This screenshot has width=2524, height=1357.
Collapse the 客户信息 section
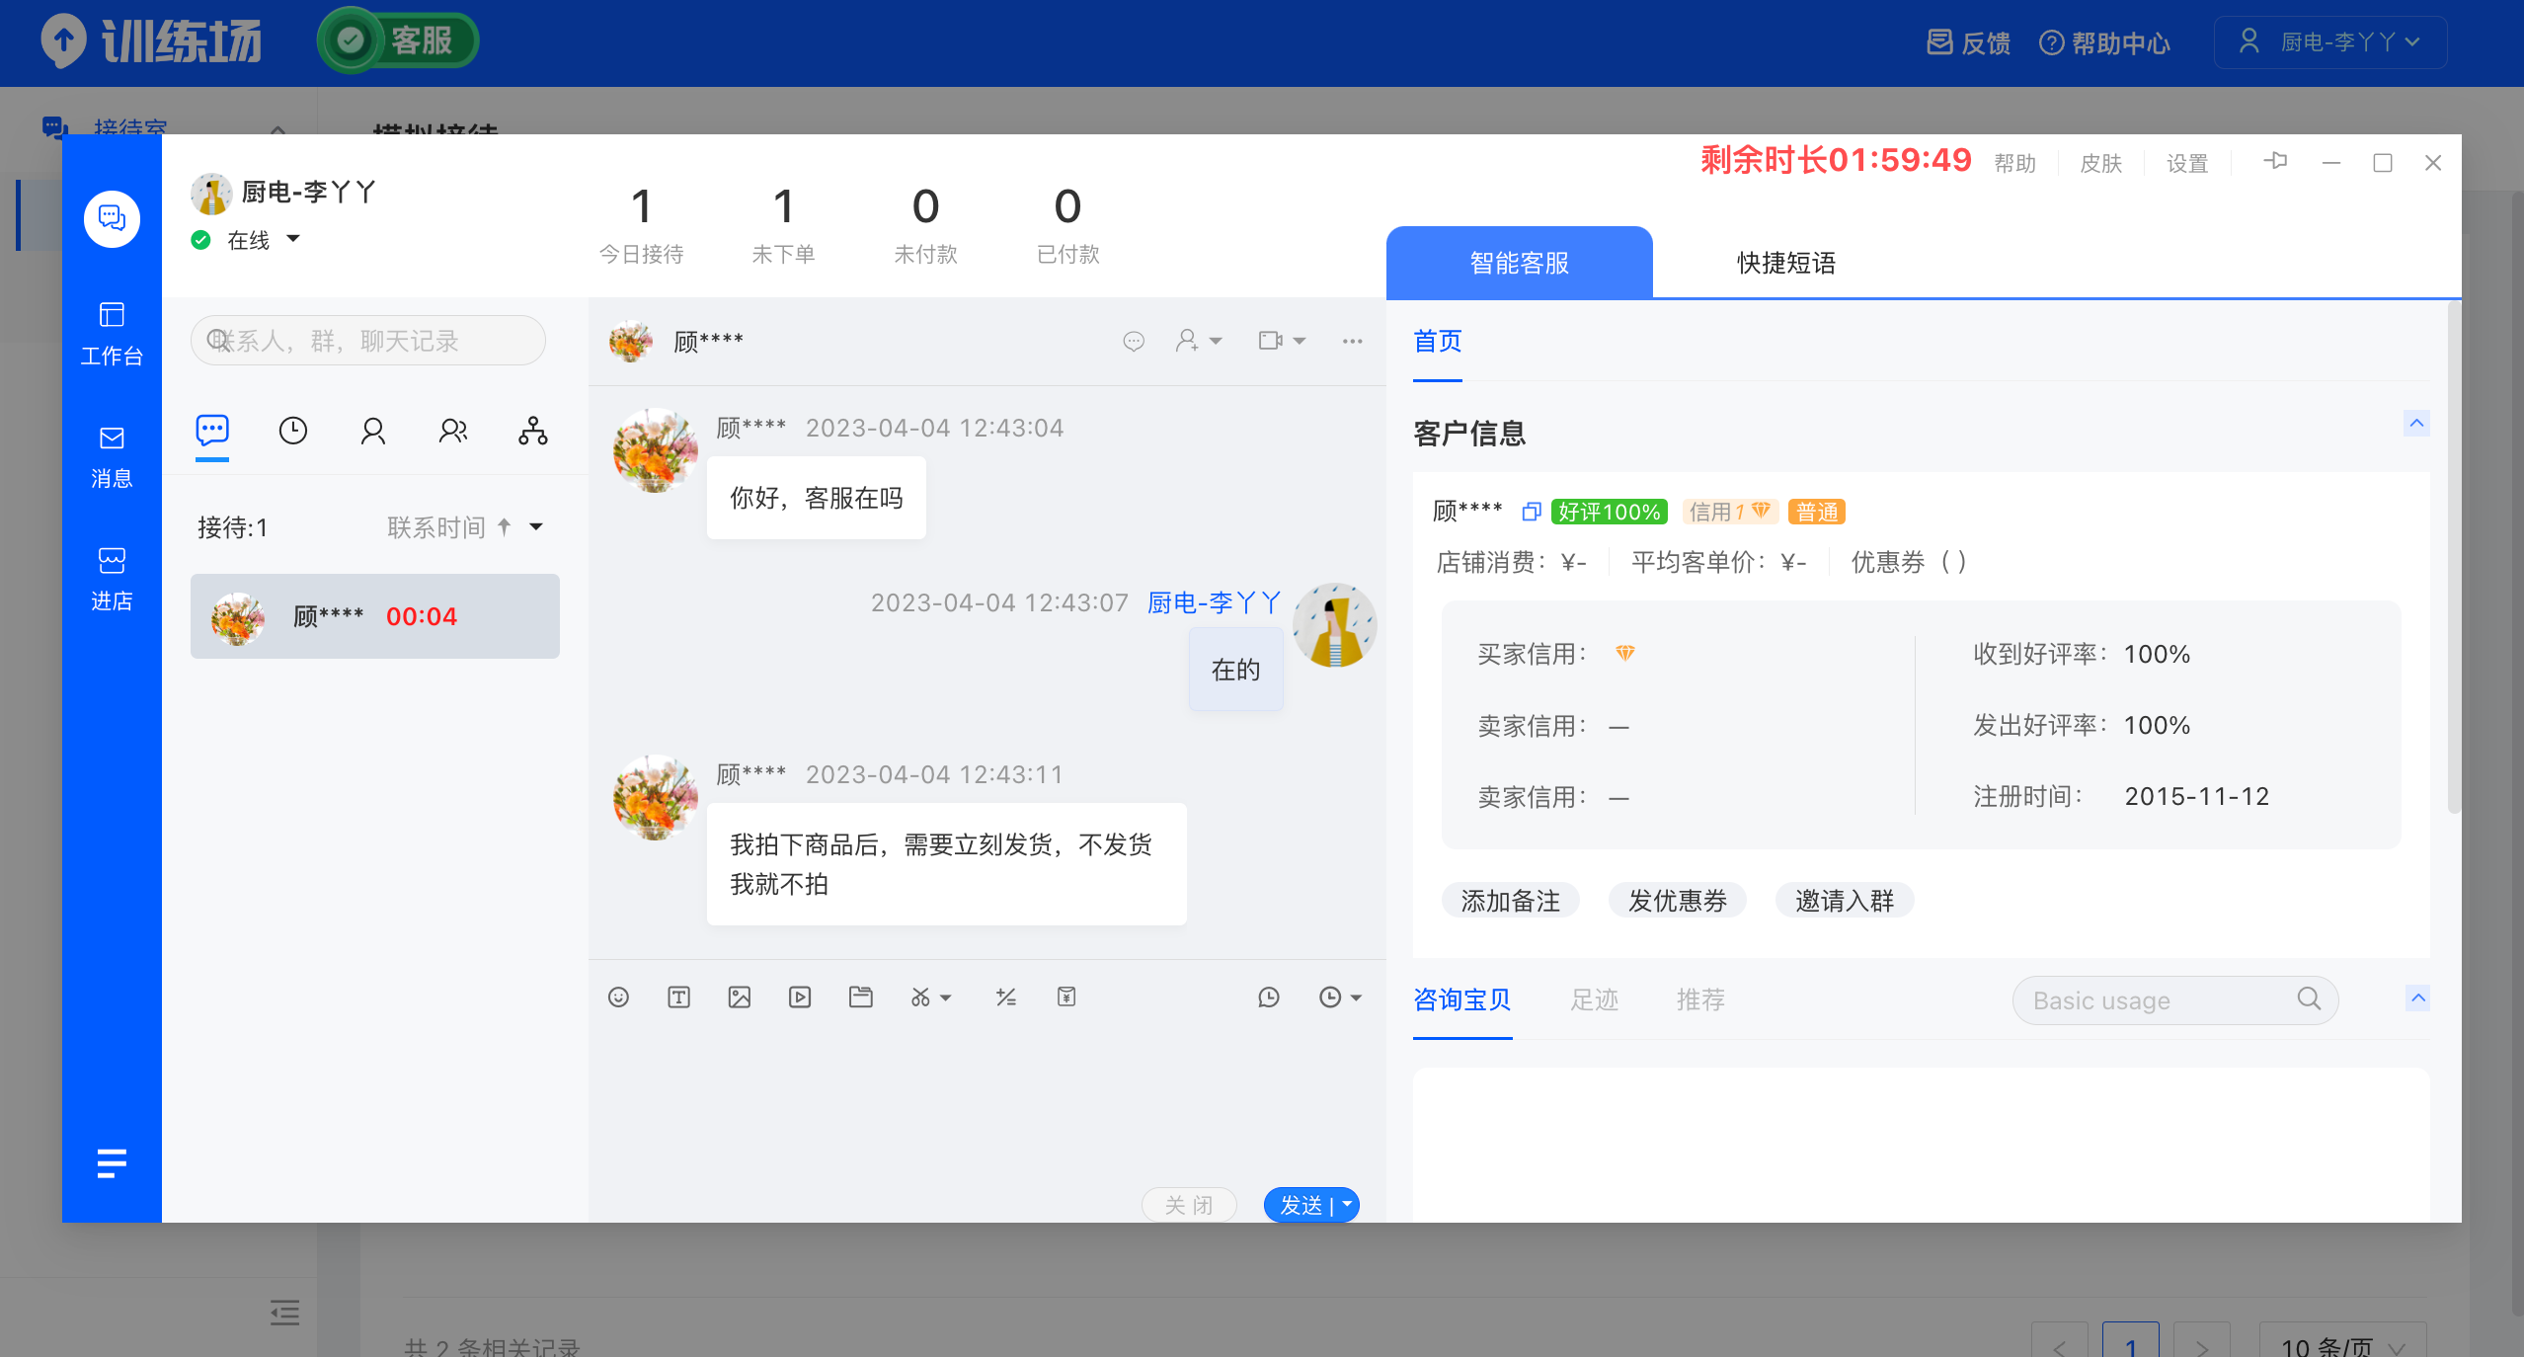(x=2416, y=424)
